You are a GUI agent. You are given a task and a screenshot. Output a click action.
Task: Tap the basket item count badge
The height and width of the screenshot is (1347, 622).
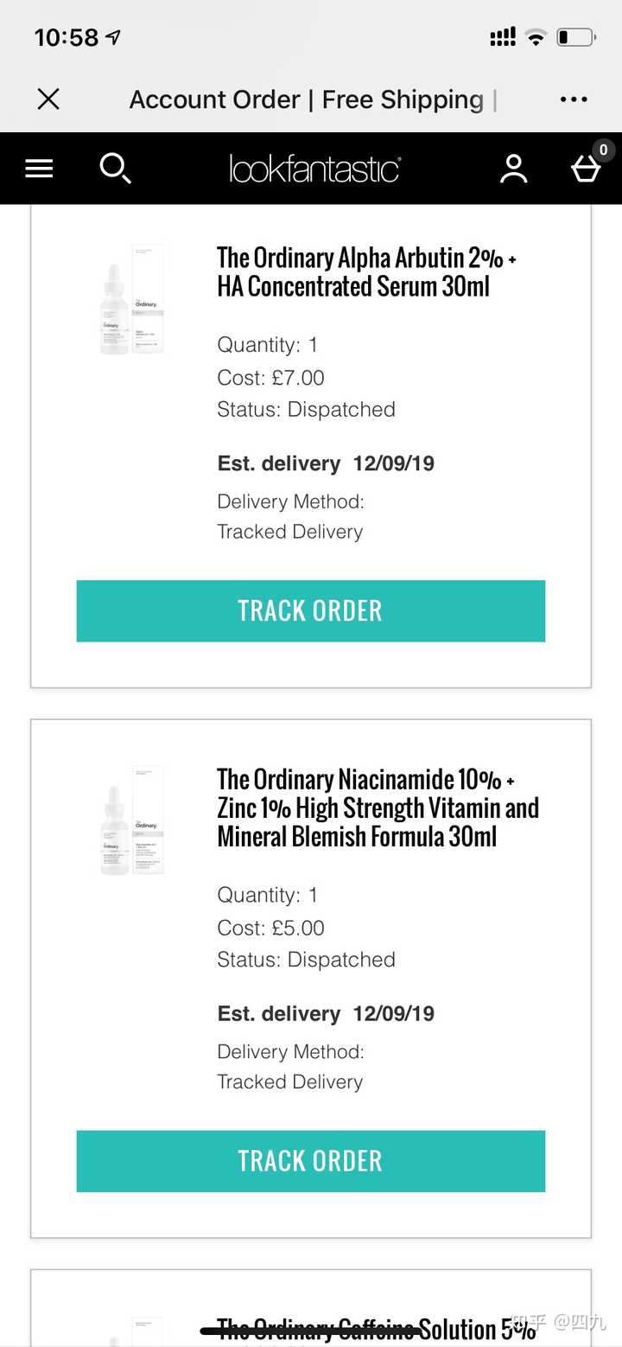pos(603,150)
